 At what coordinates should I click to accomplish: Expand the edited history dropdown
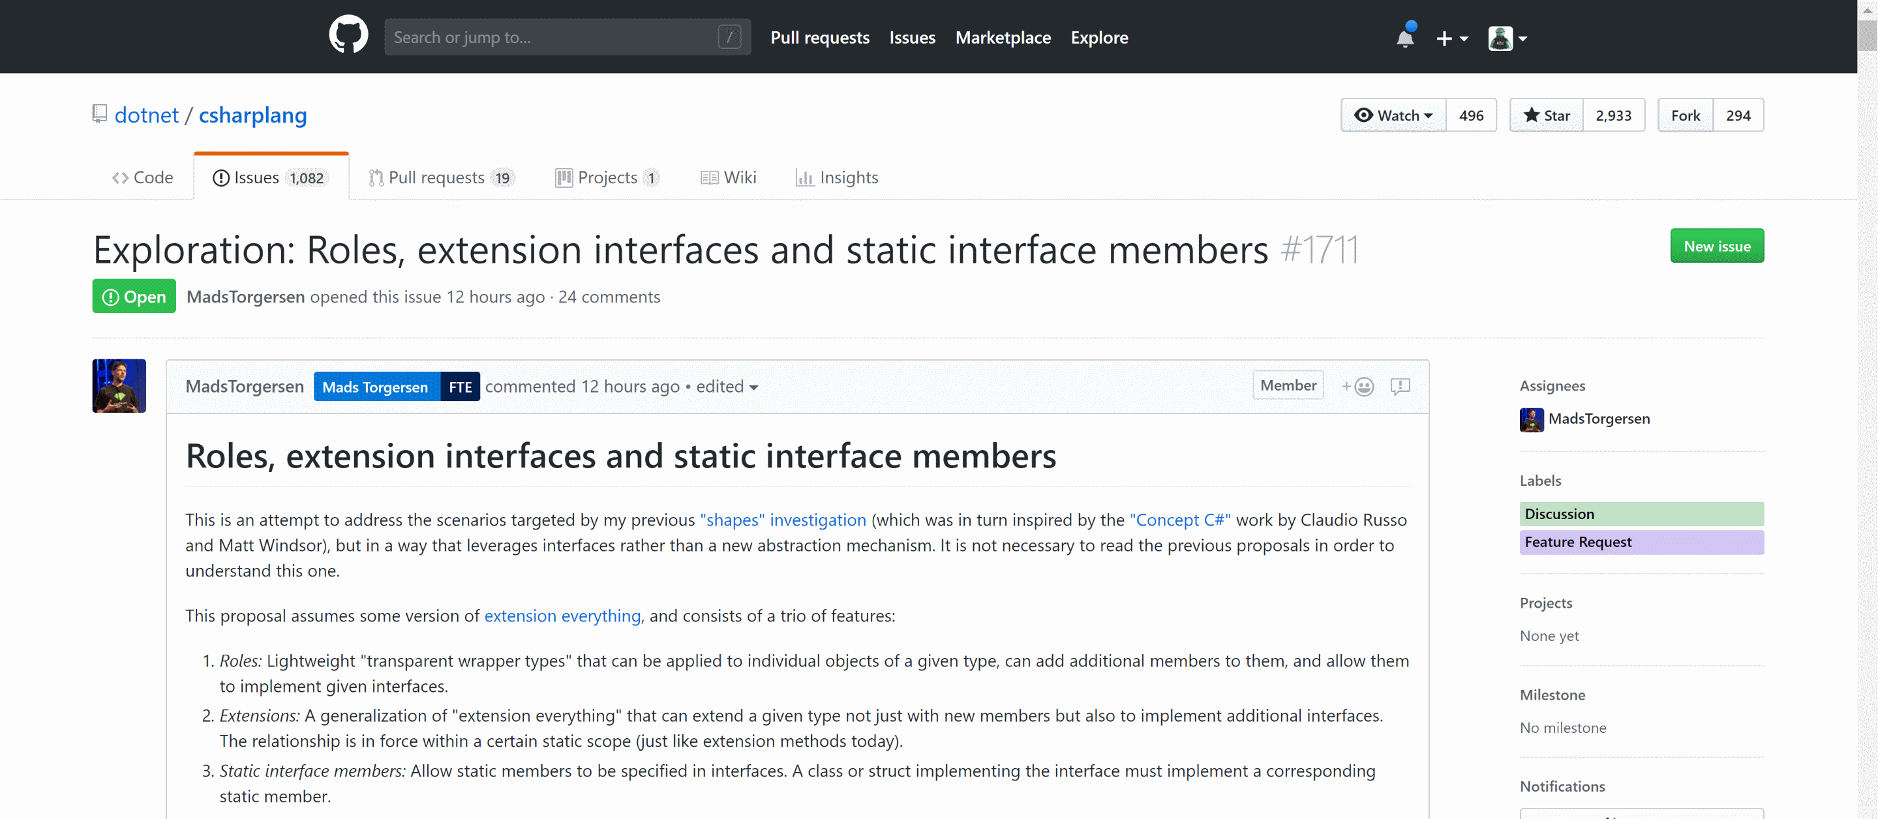click(727, 386)
